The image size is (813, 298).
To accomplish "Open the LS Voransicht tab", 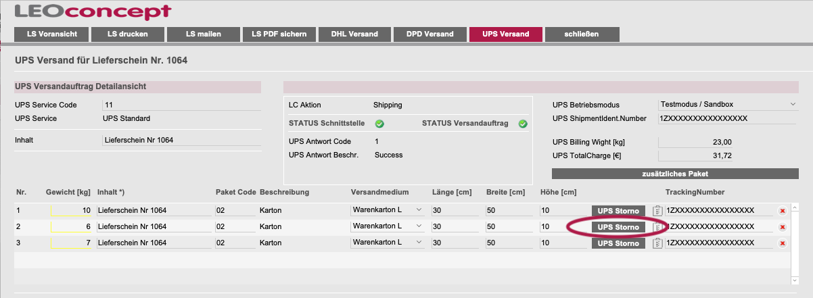I will 51,34.
